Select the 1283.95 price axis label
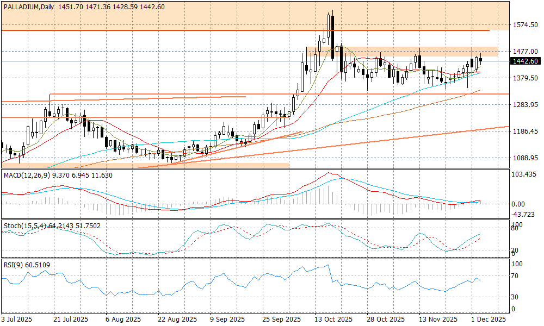 tap(526, 104)
